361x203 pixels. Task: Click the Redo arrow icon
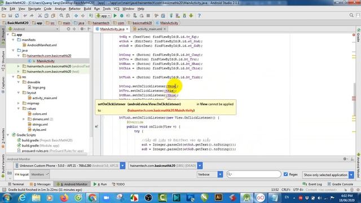(32, 16)
